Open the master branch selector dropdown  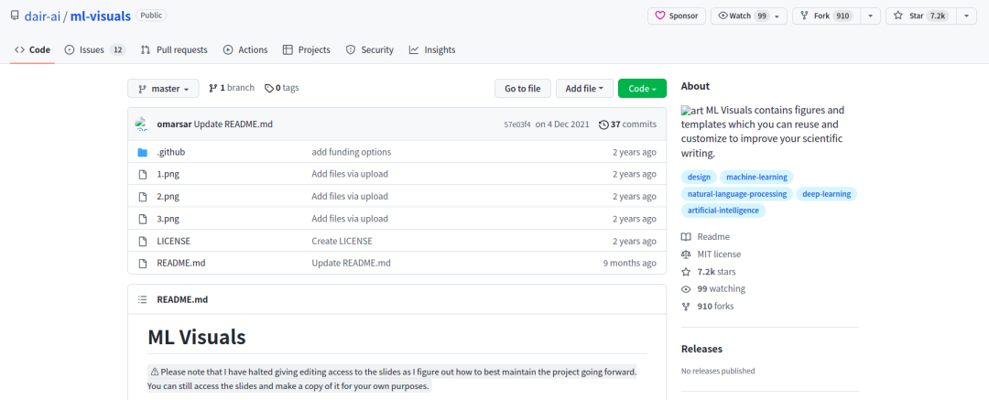163,88
